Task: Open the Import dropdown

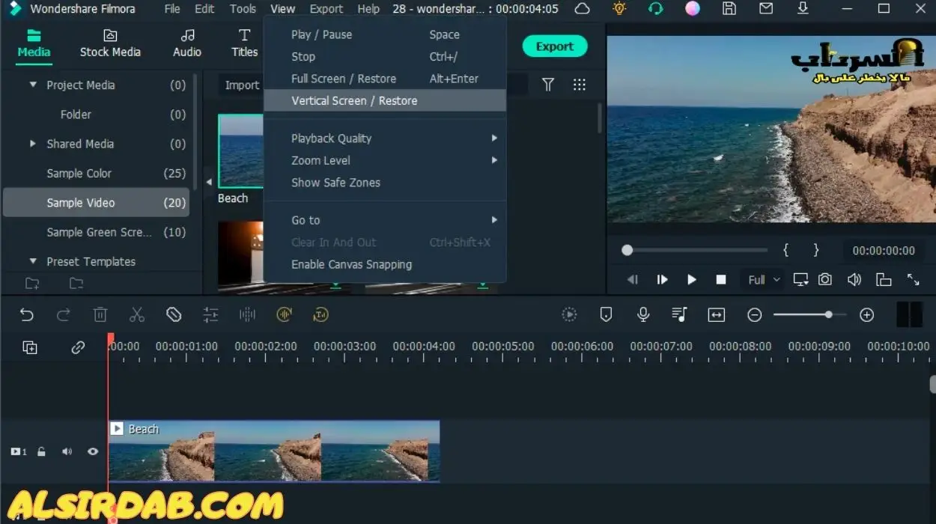Action: point(242,85)
